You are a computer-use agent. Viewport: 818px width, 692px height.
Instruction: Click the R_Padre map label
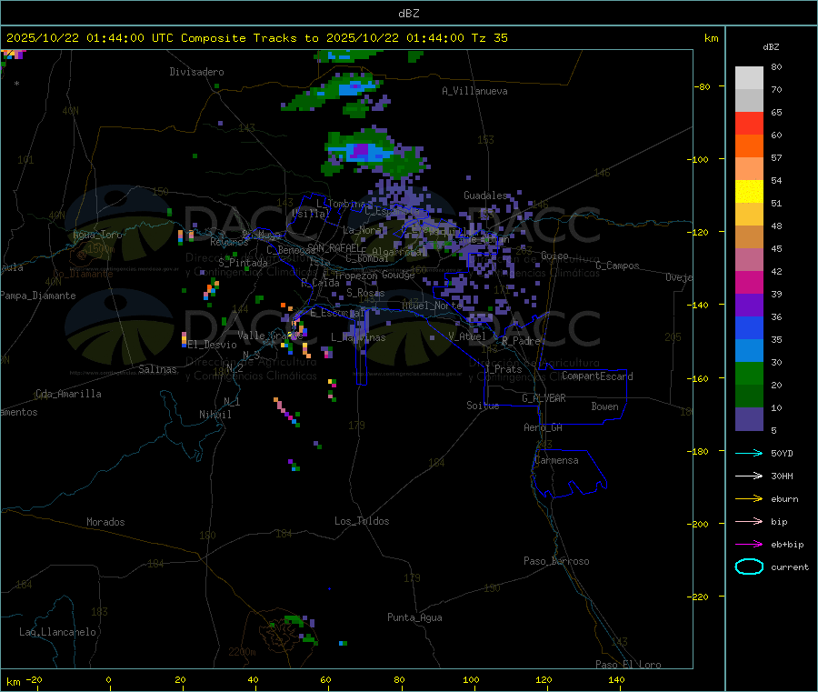click(x=521, y=341)
